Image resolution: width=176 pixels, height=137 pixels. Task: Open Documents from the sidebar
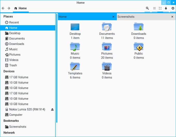click(x=28, y=38)
